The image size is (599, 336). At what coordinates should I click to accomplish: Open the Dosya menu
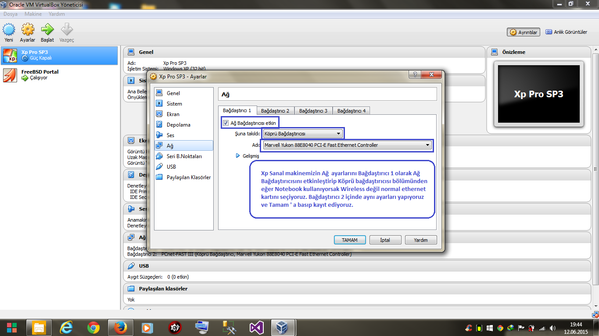pyautogui.click(x=11, y=14)
